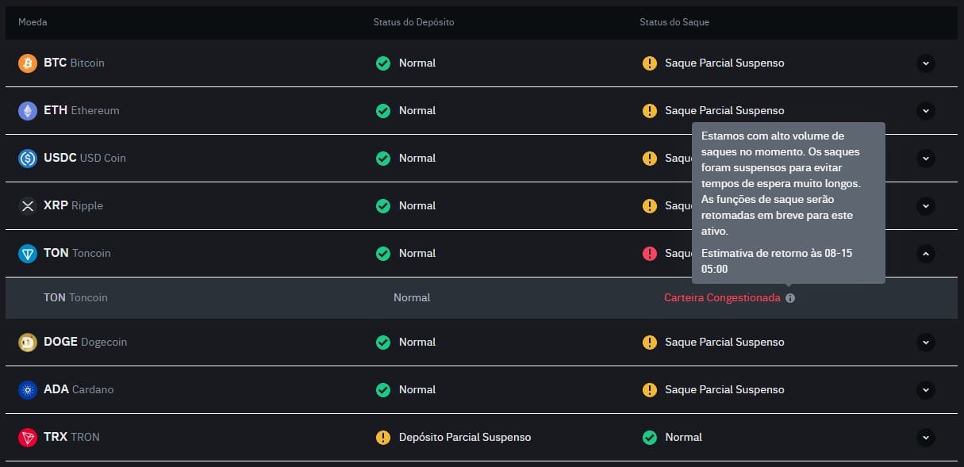Click ADA Cardano coin name
The width and height of the screenshot is (964, 467).
tap(79, 389)
